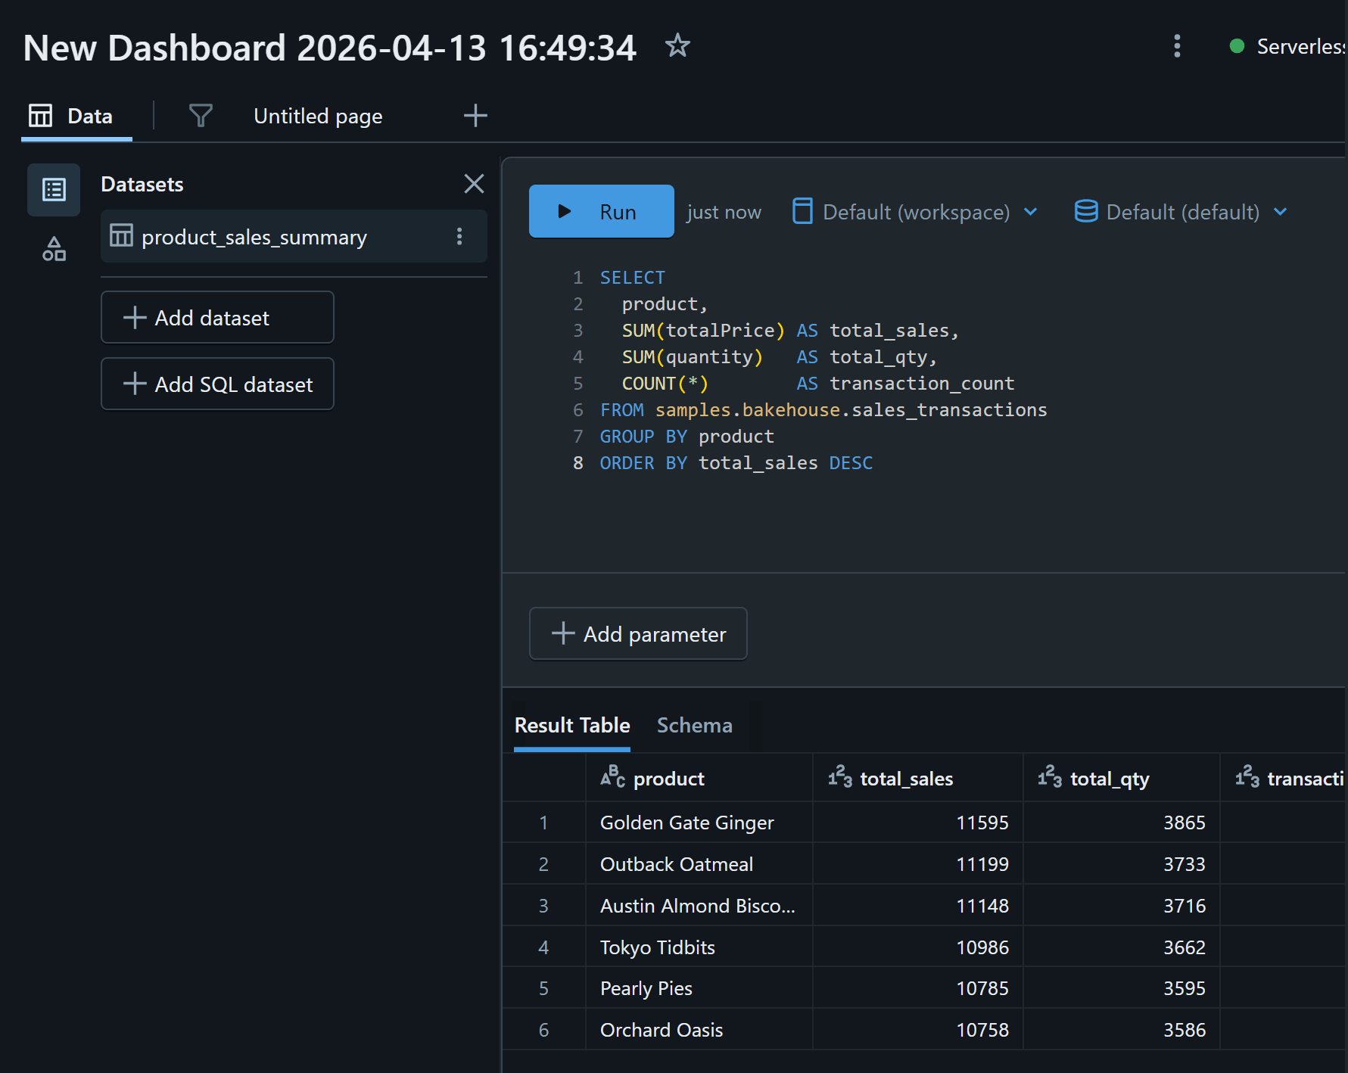Open the Untitled page tab
Viewport: 1348px width, 1073px height.
tap(318, 117)
